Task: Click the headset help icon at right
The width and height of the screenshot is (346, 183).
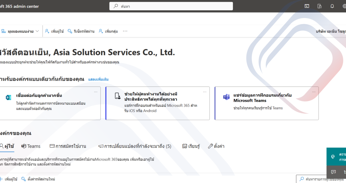Action: point(333,156)
